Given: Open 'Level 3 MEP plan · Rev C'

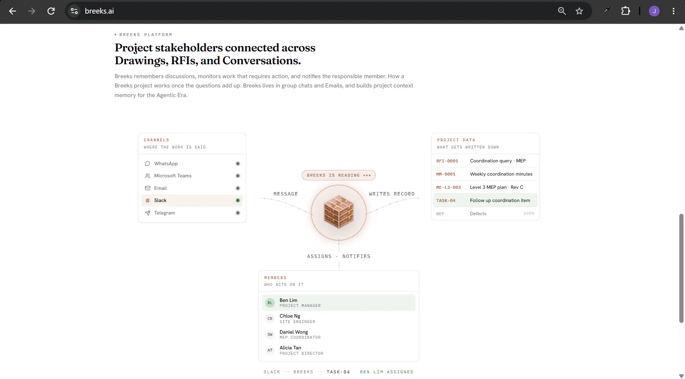Looking at the screenshot, I should coord(496,187).
